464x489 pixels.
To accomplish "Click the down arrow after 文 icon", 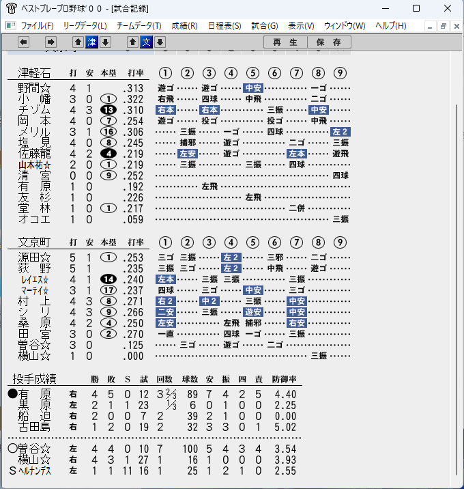I will point(160,42).
